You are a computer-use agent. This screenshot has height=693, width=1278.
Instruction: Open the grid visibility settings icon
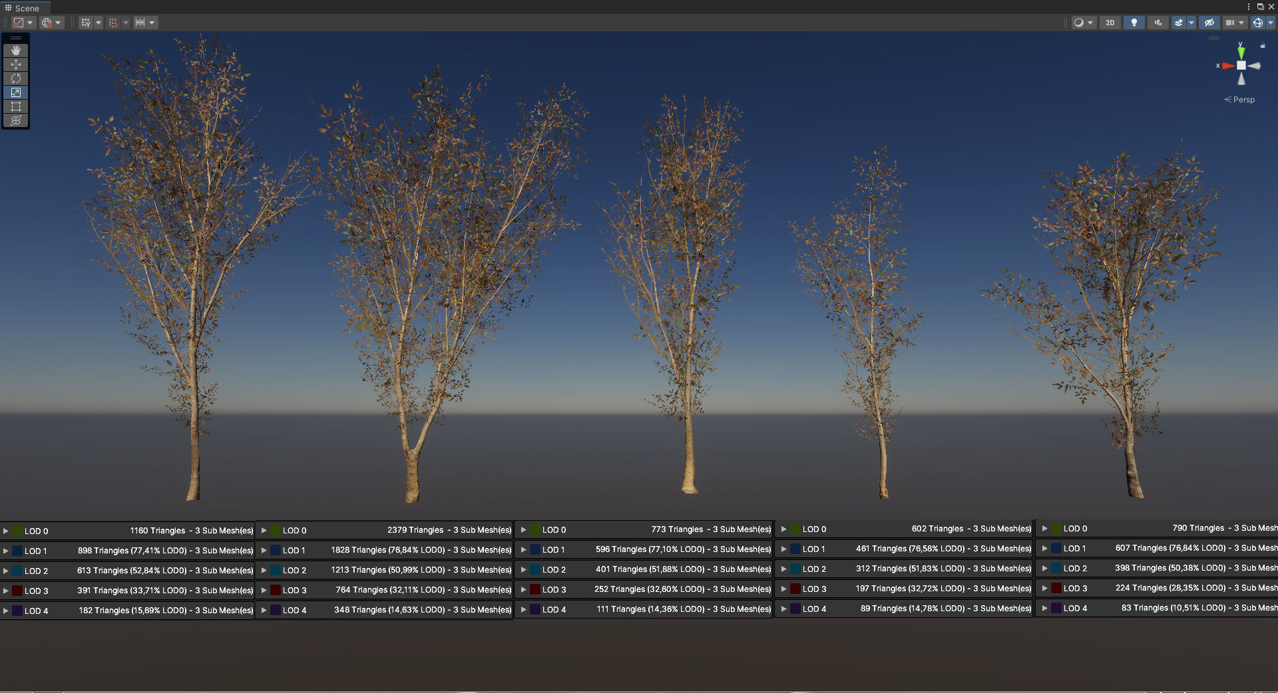tap(87, 22)
